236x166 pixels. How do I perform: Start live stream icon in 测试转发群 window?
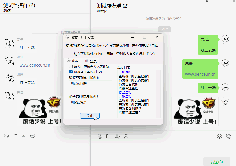(219, 136)
